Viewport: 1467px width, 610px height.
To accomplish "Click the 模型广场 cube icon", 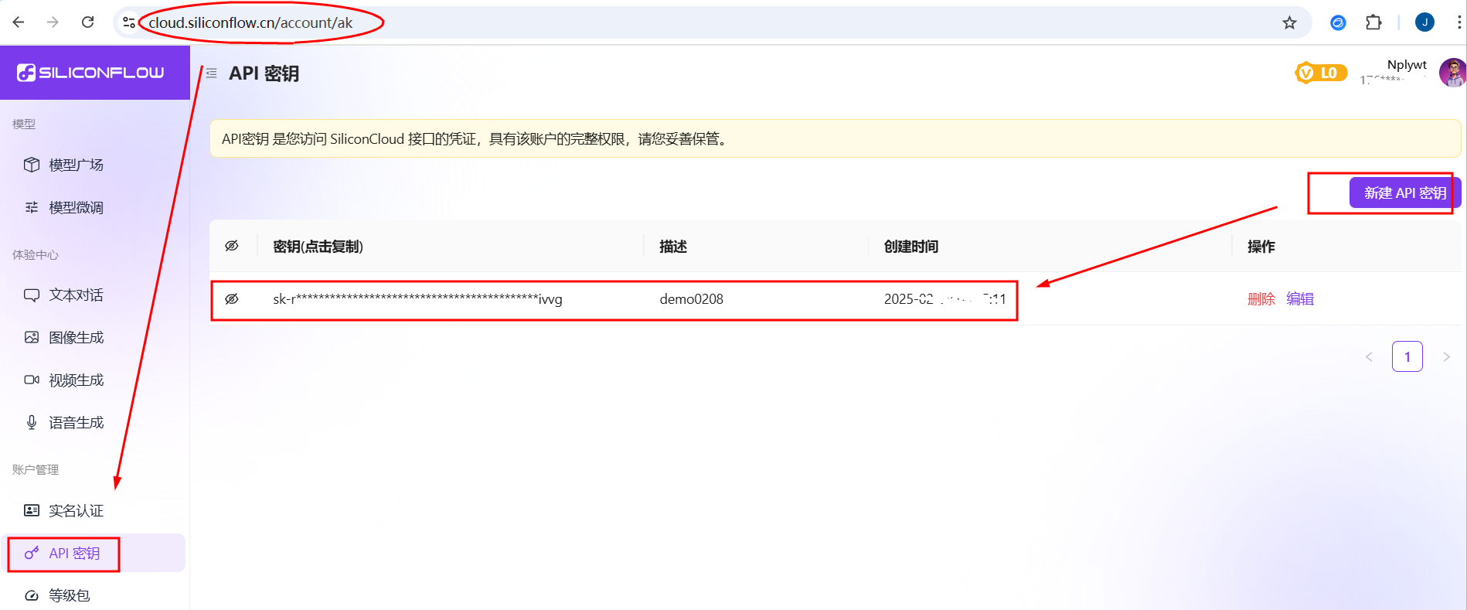I will coord(32,165).
